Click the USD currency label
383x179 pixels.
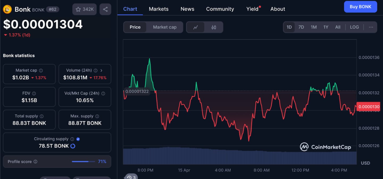pos(365,163)
